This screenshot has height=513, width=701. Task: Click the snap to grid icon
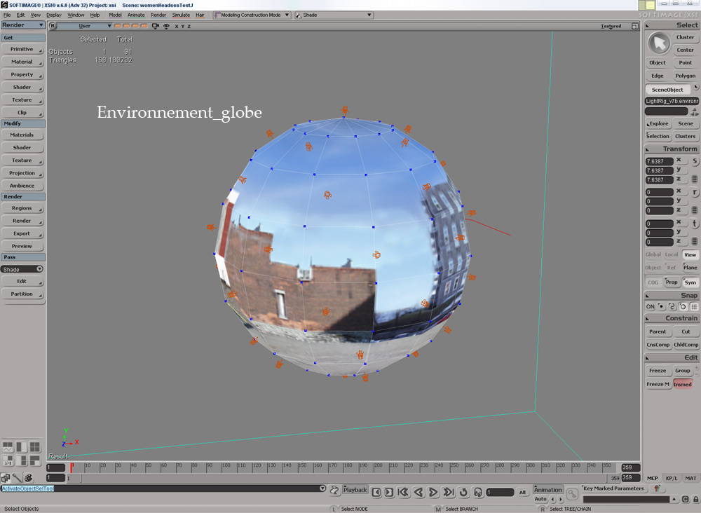tap(694, 306)
